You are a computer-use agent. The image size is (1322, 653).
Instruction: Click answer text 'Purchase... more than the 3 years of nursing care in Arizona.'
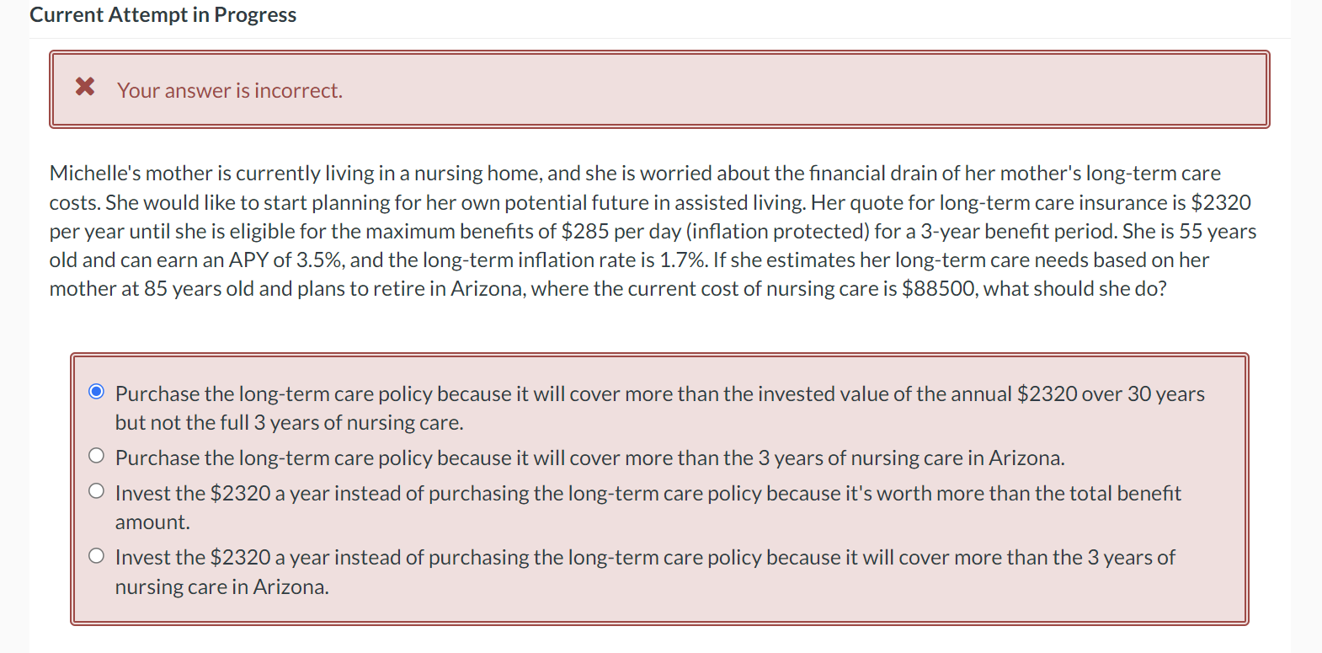click(x=590, y=458)
